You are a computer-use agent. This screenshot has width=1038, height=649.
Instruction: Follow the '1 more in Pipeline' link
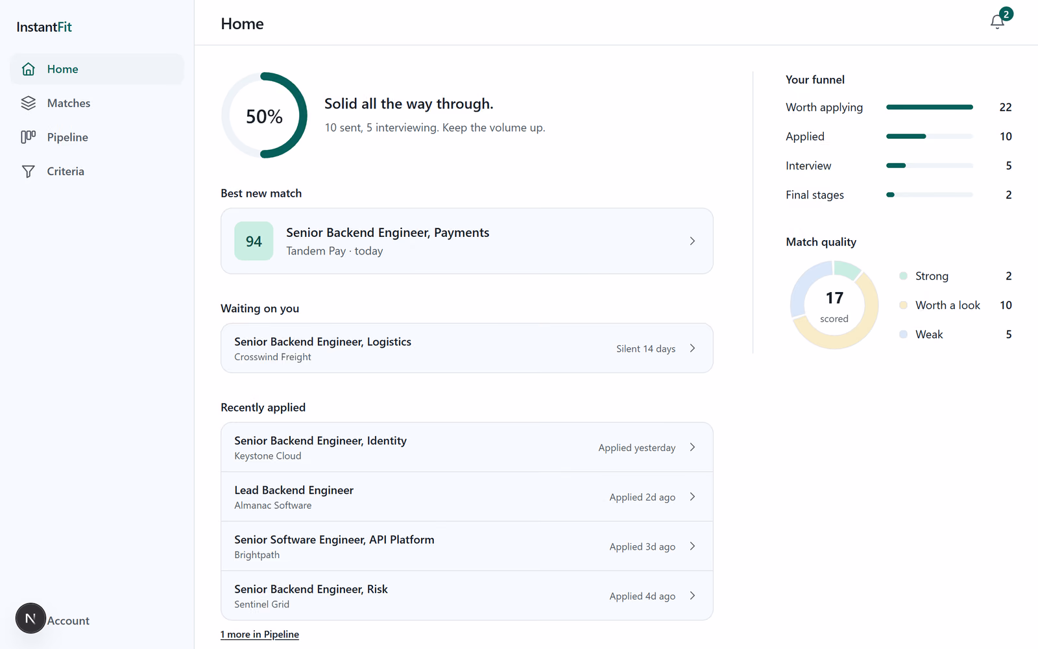259,634
